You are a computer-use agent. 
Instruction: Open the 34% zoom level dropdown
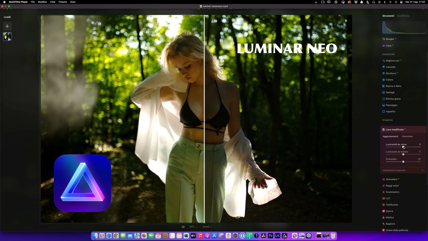pos(193,227)
